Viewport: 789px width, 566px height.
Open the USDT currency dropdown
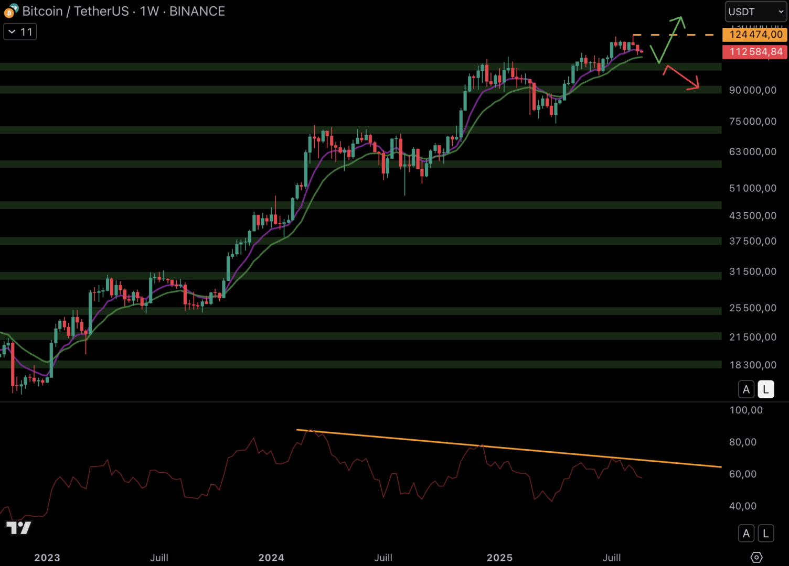(756, 12)
